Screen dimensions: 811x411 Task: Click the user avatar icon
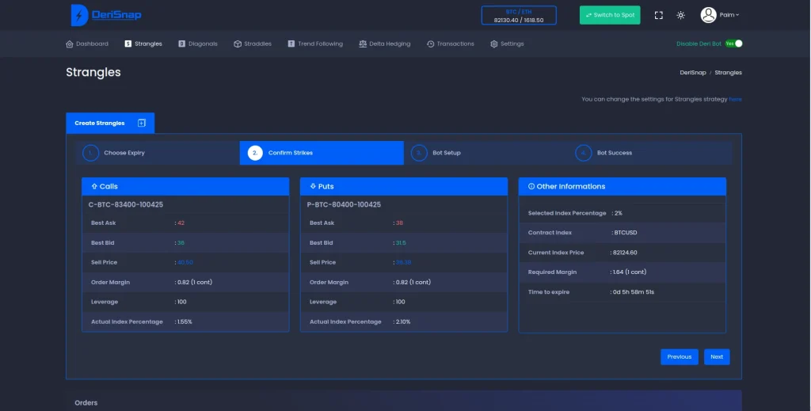708,15
